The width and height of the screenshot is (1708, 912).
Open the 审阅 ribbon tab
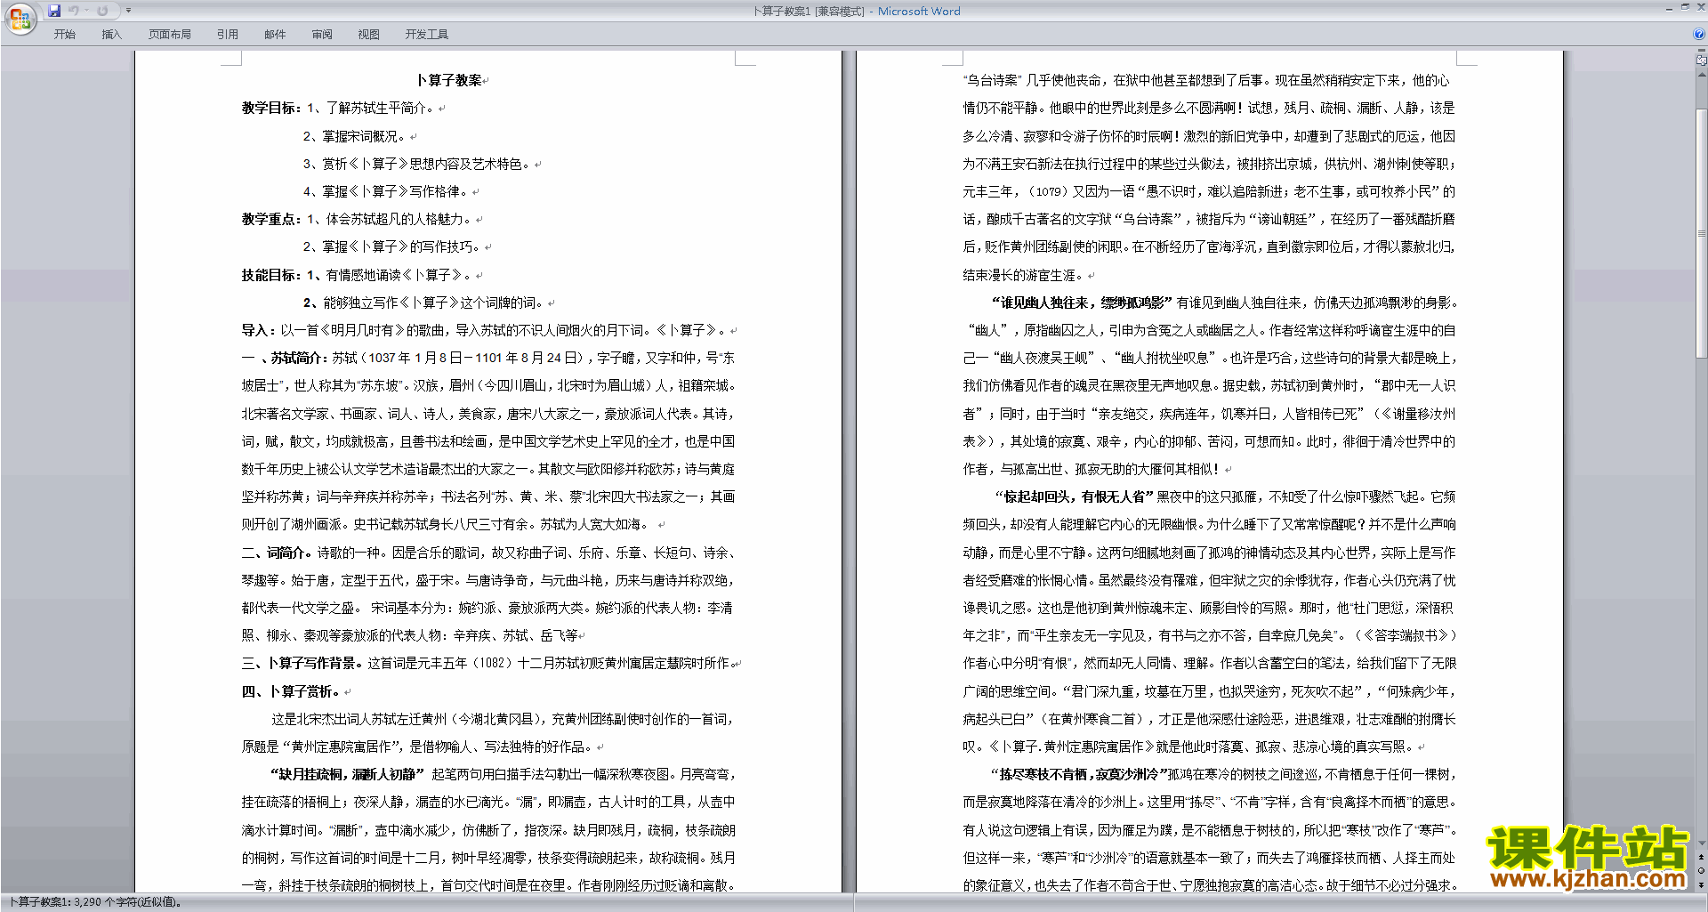(x=322, y=34)
